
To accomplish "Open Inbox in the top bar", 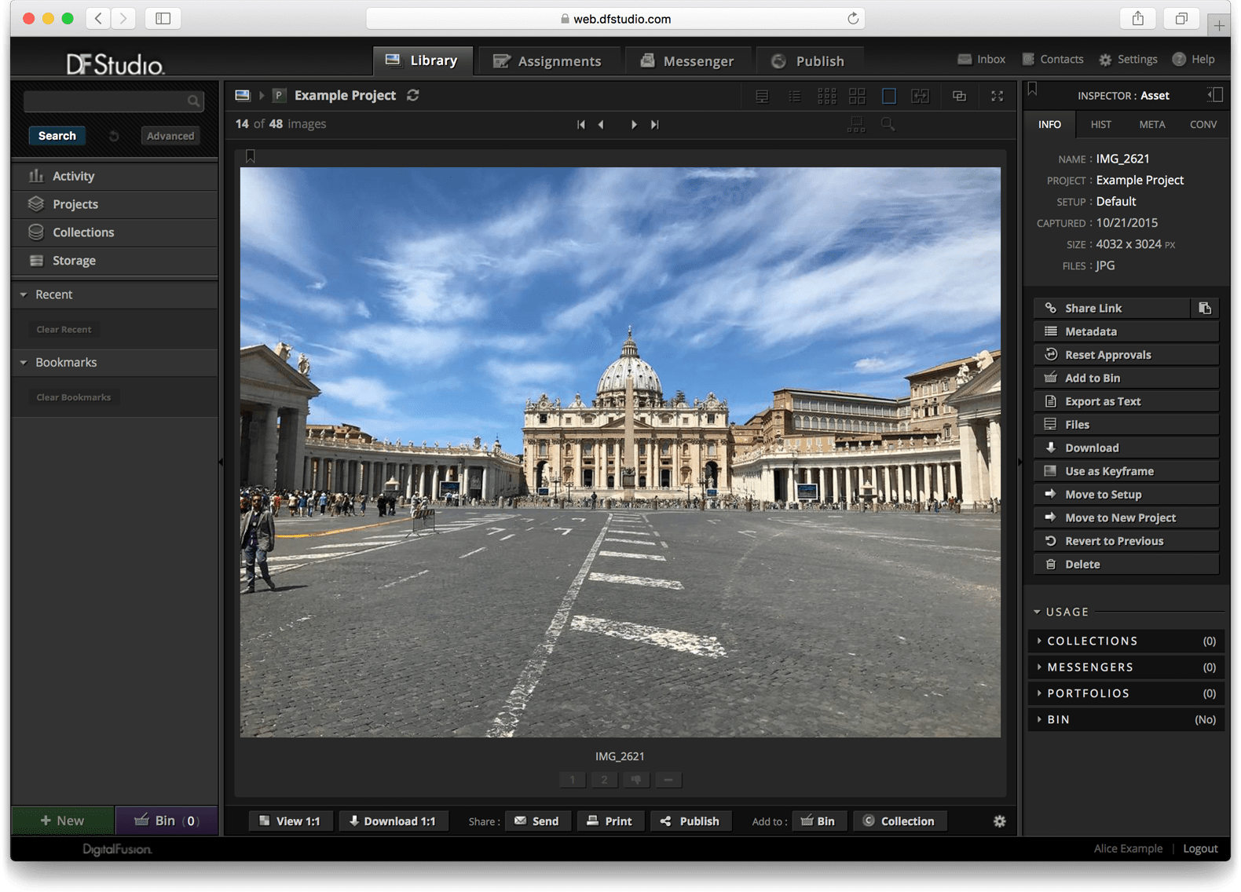I will (x=981, y=59).
